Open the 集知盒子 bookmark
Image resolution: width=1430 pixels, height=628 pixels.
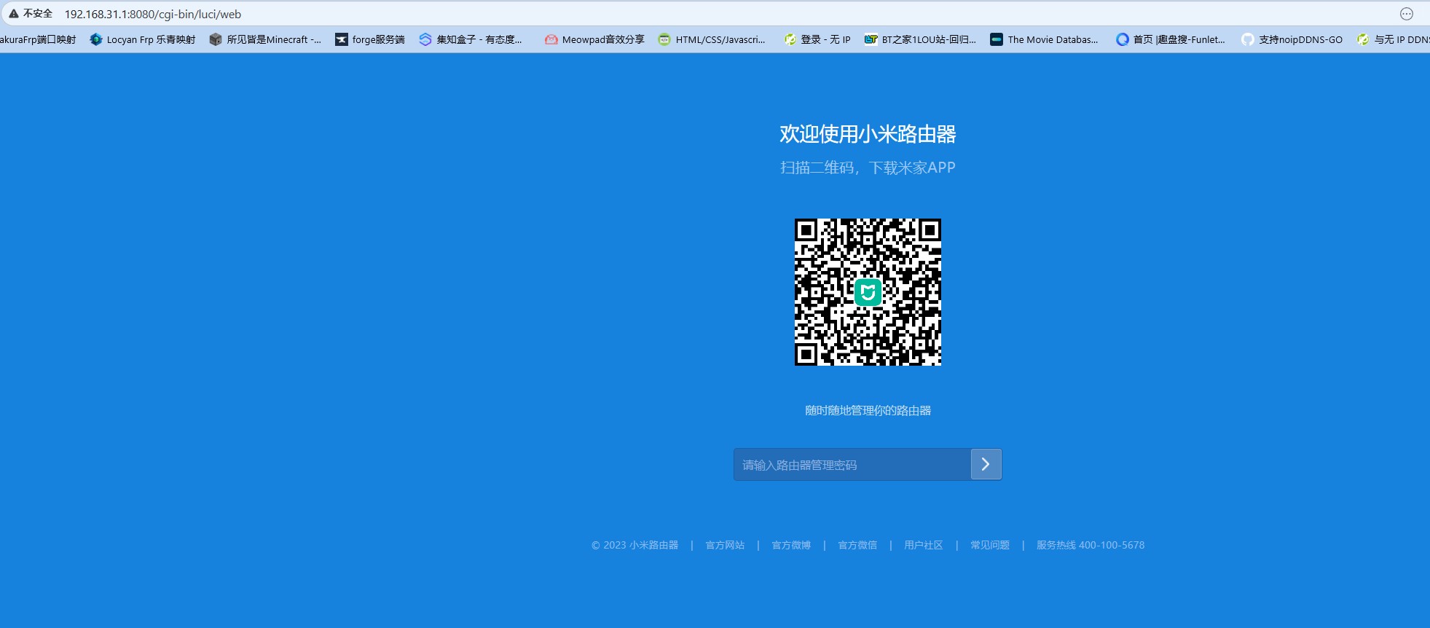pyautogui.click(x=471, y=39)
